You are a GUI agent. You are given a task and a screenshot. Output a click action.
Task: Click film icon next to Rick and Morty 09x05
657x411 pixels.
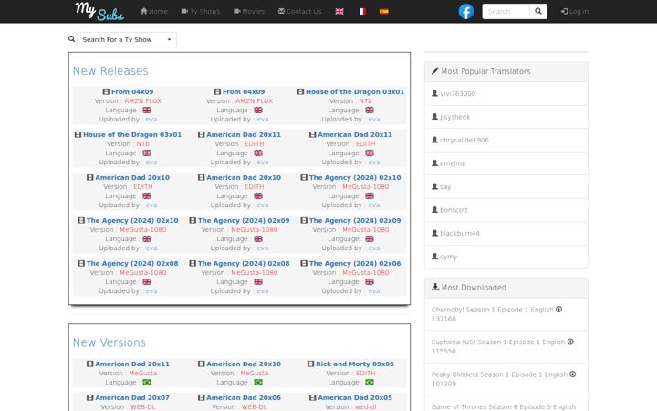tap(310, 364)
